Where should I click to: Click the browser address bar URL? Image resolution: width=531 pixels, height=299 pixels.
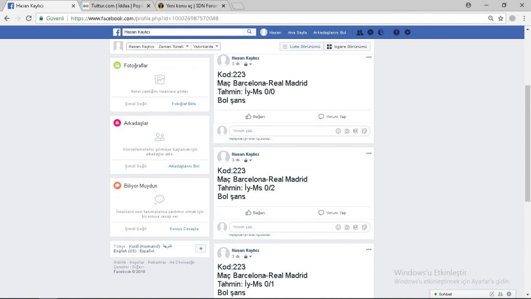point(145,18)
